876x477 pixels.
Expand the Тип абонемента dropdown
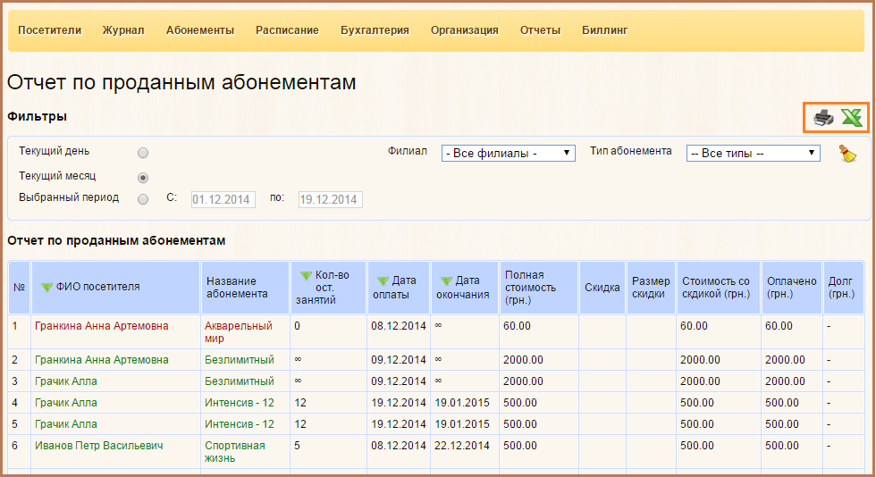click(x=753, y=154)
